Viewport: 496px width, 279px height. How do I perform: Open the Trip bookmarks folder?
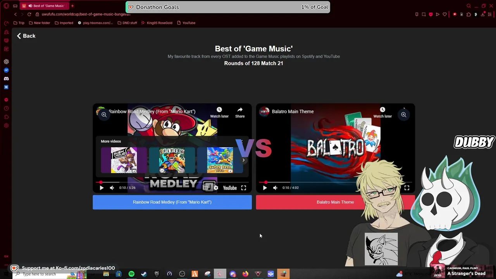pyautogui.click(x=19, y=23)
